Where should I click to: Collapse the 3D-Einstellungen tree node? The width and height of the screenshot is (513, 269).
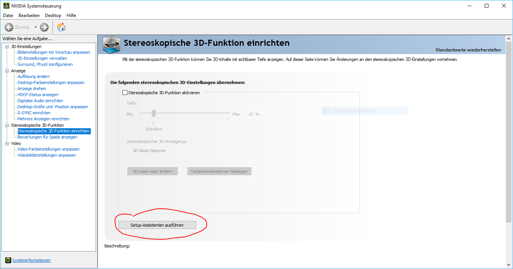click(x=7, y=47)
